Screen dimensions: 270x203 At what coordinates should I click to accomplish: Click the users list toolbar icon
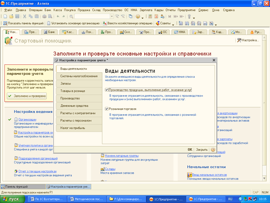(162, 16)
